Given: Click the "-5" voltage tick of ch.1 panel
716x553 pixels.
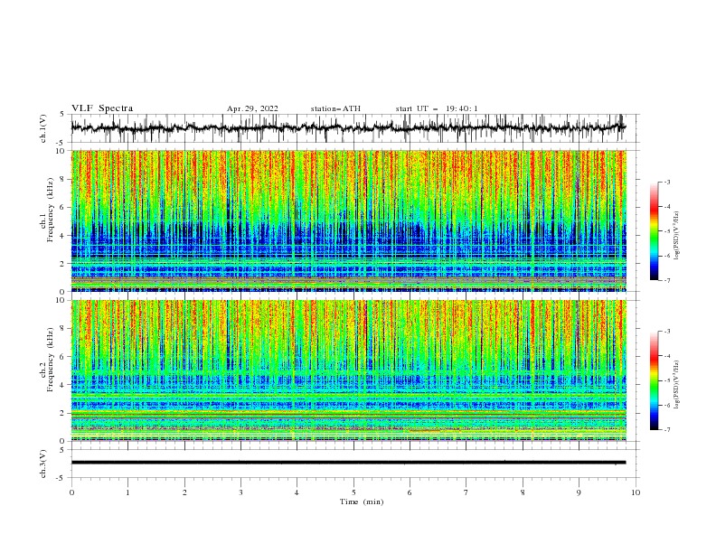Looking at the screenshot, I should click(61, 142).
